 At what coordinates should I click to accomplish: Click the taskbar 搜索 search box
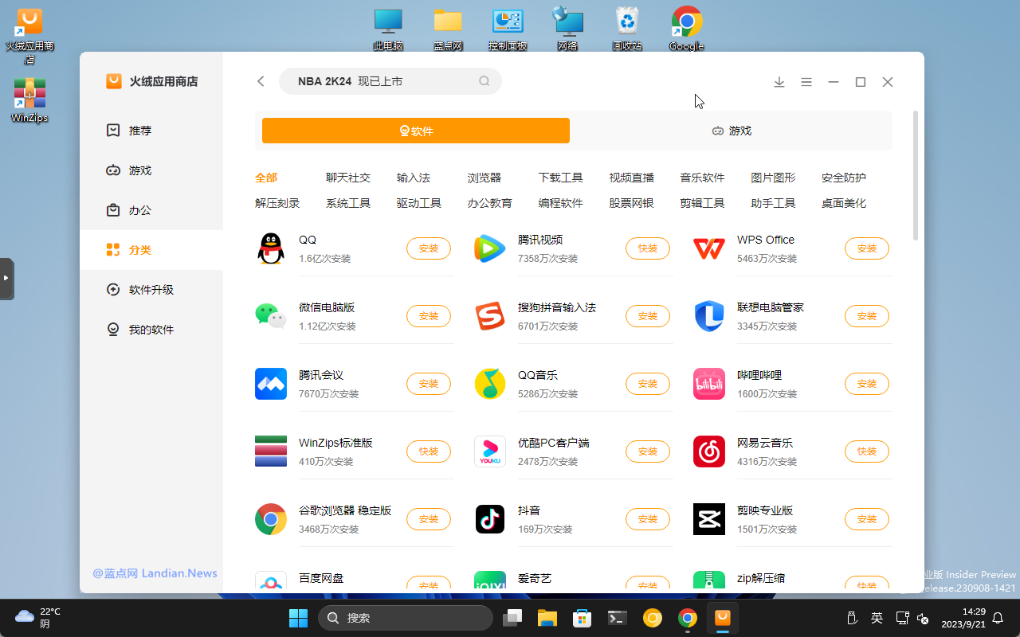406,618
